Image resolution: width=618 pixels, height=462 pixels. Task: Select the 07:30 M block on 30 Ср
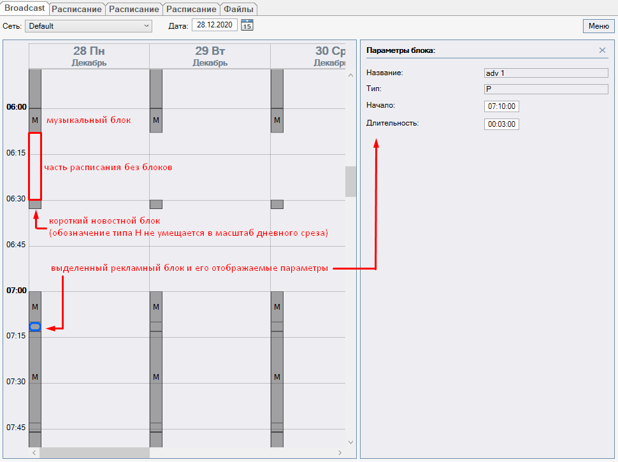(x=277, y=377)
